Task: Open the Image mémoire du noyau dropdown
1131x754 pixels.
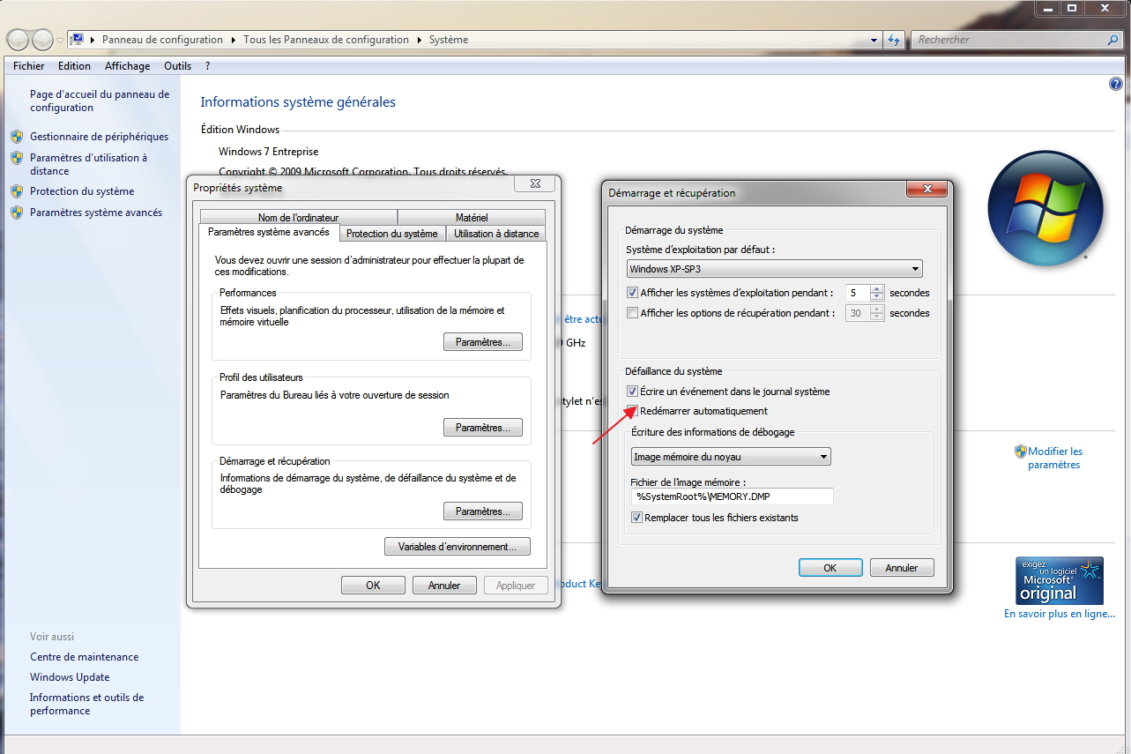Action: click(x=731, y=457)
